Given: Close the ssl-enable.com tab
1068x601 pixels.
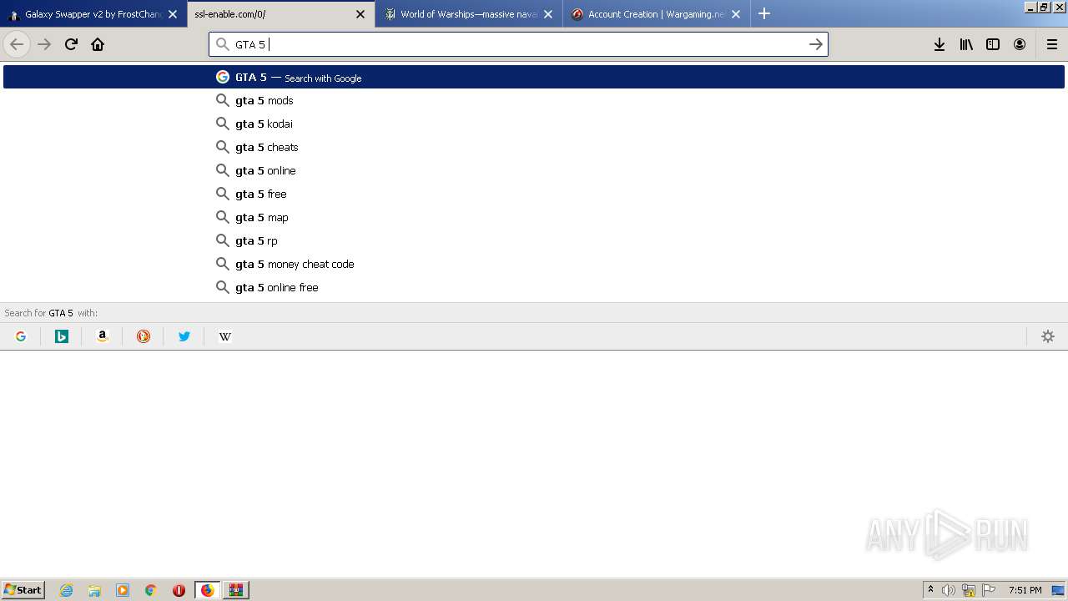Looking at the screenshot, I should pyautogui.click(x=360, y=14).
